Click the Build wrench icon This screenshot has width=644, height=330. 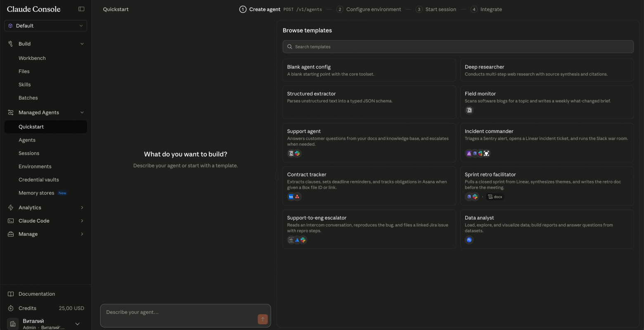[11, 44]
